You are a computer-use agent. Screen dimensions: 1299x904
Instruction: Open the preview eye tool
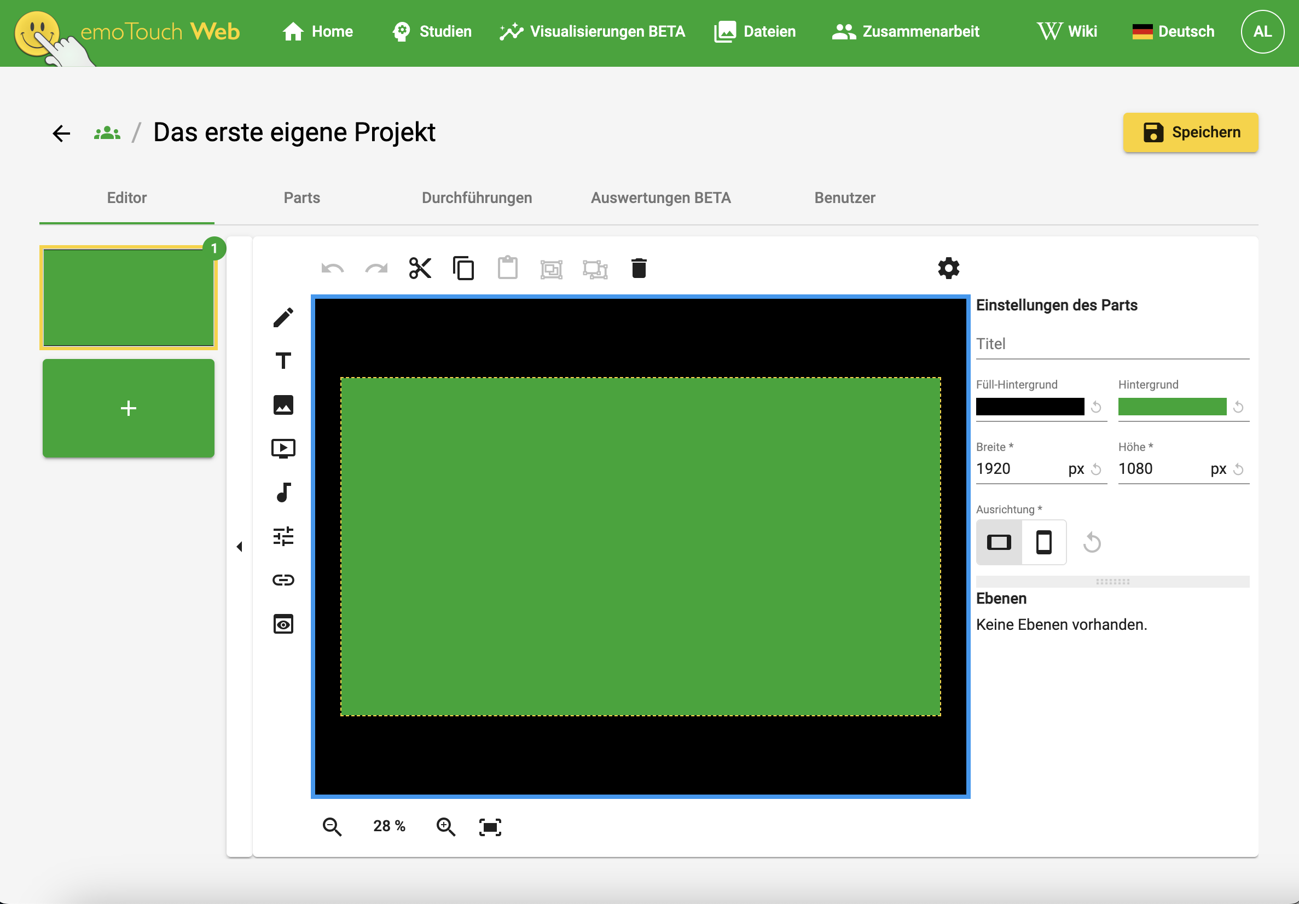click(x=283, y=624)
